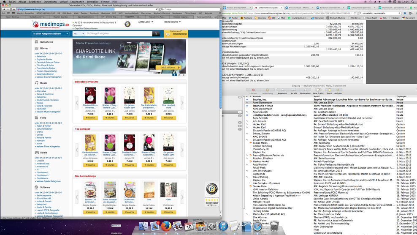Click the Safari add bookmark plus button
Image resolution: width=417 pixels, height=235 pixels.
[14, 9]
